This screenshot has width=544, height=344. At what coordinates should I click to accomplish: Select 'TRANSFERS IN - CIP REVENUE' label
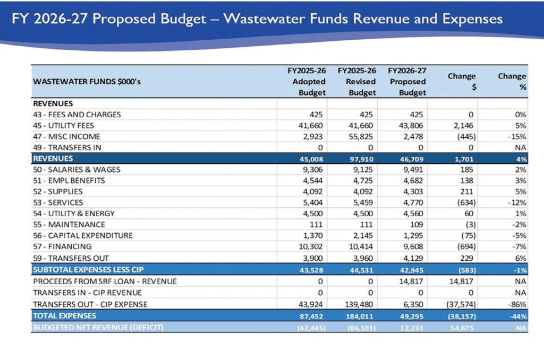click(x=87, y=293)
